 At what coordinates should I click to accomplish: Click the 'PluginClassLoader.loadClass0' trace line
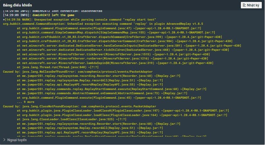[x=123, y=111]
